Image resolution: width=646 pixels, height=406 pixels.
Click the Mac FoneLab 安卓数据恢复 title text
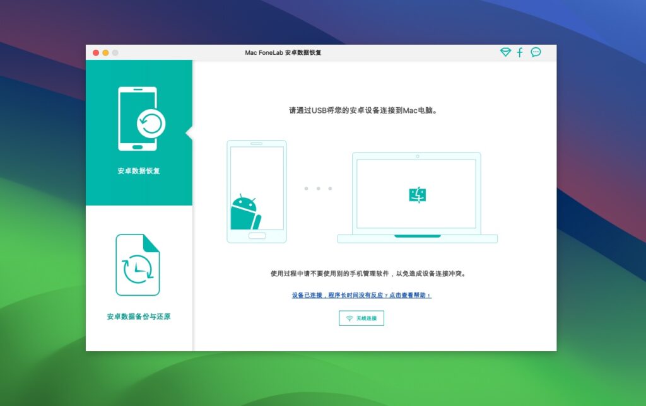283,53
